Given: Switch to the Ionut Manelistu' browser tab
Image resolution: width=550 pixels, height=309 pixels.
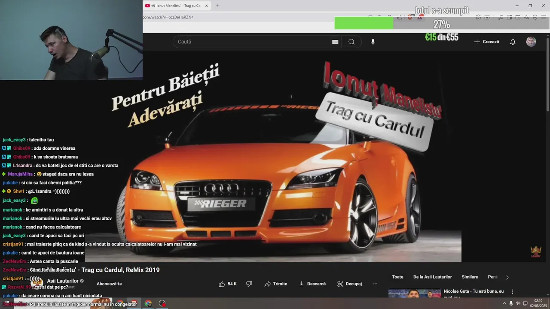Looking at the screenshot, I should (177, 6).
